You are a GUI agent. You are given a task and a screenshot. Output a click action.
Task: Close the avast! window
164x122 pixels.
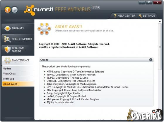pos(157,3)
